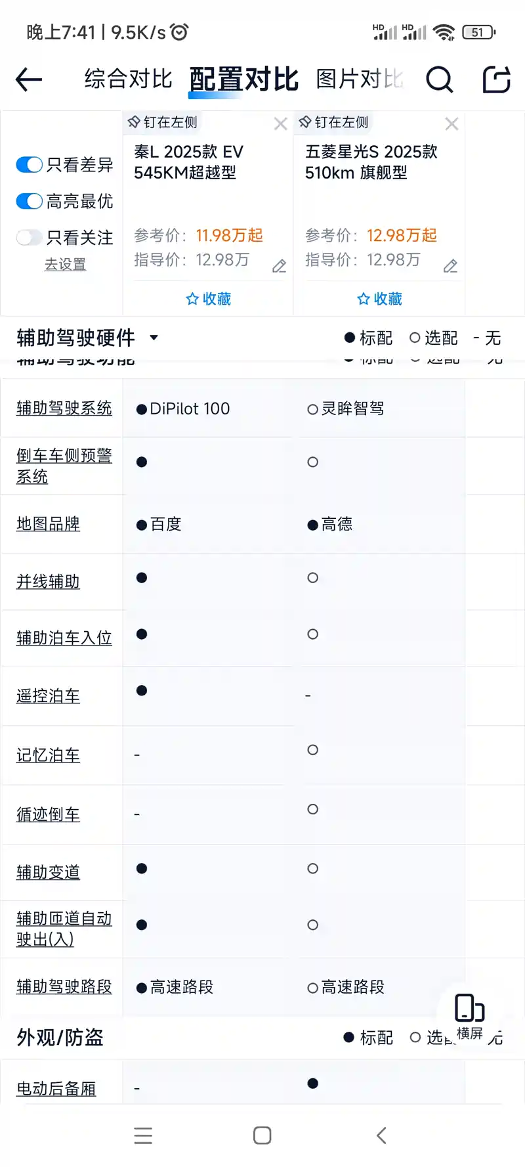525x1167 pixels.
Task: Turn off the 高亮最优 toggle
Action: pyautogui.click(x=30, y=201)
